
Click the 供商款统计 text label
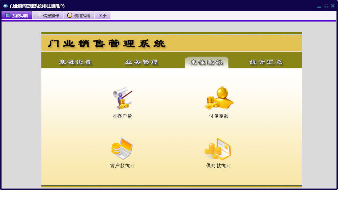[218, 166]
